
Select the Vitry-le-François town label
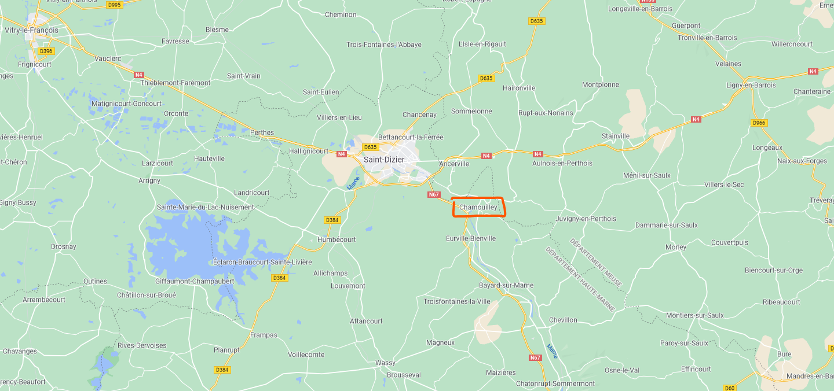click(x=31, y=30)
